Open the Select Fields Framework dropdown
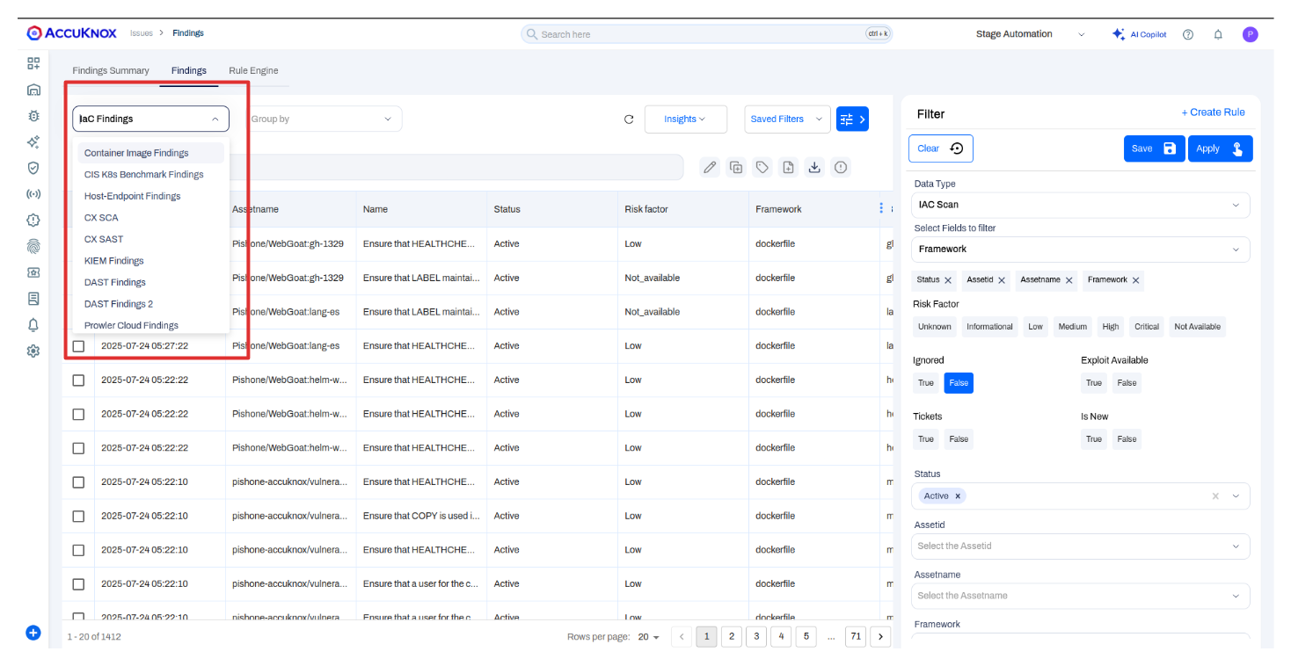Viewport: 1291px width, 666px height. [x=1080, y=250]
